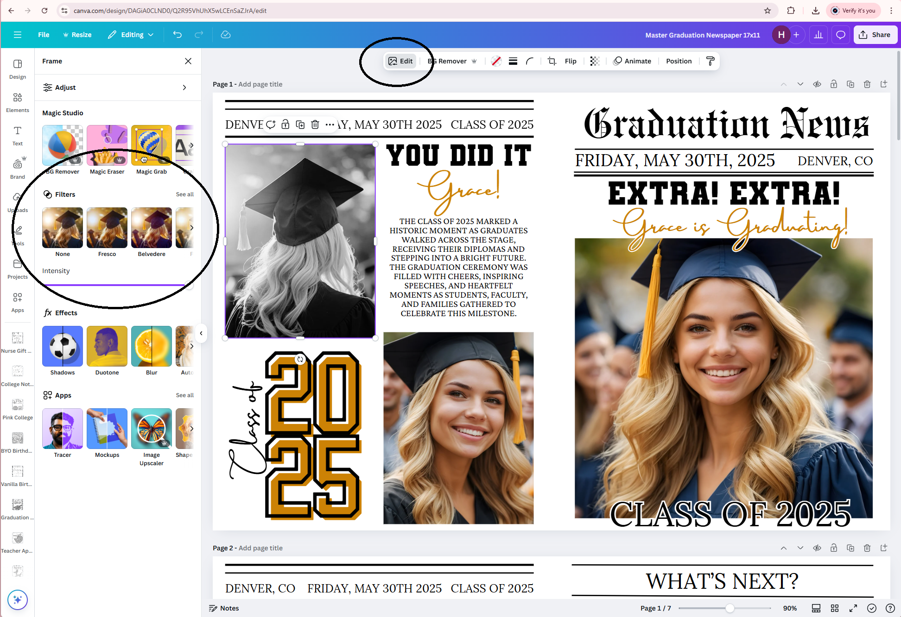901x617 pixels.
Task: Move Page 2 up with chevron
Action: pos(784,548)
